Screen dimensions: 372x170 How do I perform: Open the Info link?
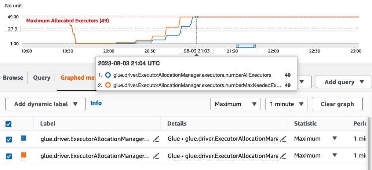(96, 103)
